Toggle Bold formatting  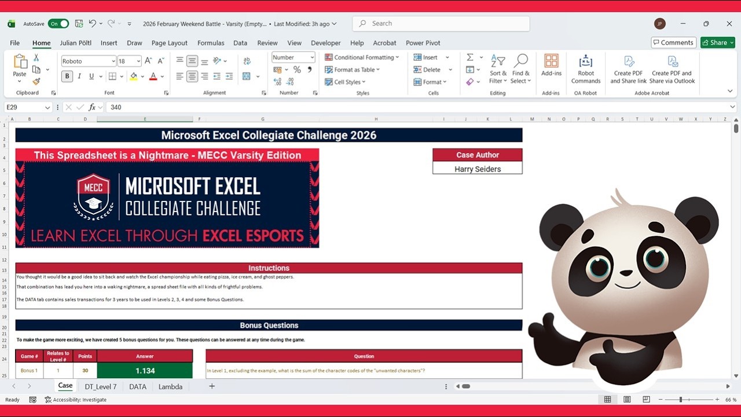67,76
